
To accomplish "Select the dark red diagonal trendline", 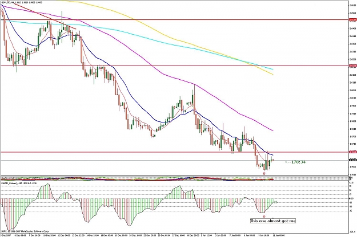I will 45,16.
